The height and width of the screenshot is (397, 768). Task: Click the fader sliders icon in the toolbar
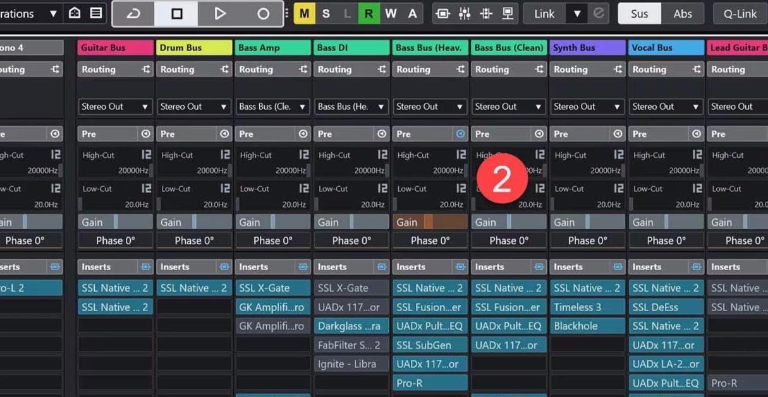coord(465,13)
